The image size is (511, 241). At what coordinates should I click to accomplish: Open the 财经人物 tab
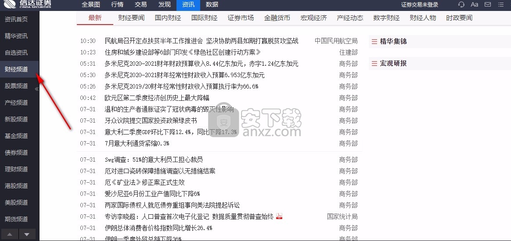(x=423, y=18)
